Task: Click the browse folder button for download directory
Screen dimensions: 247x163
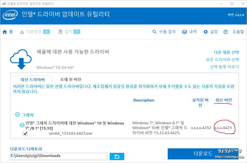Action: (117, 156)
